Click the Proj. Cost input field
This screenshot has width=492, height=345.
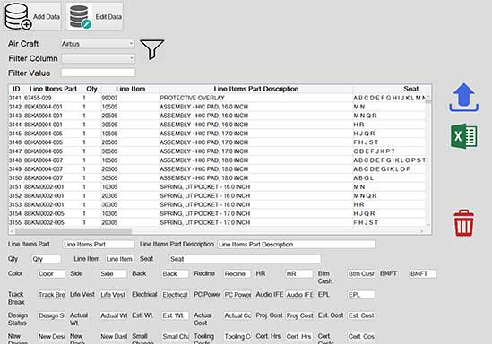[299, 315]
